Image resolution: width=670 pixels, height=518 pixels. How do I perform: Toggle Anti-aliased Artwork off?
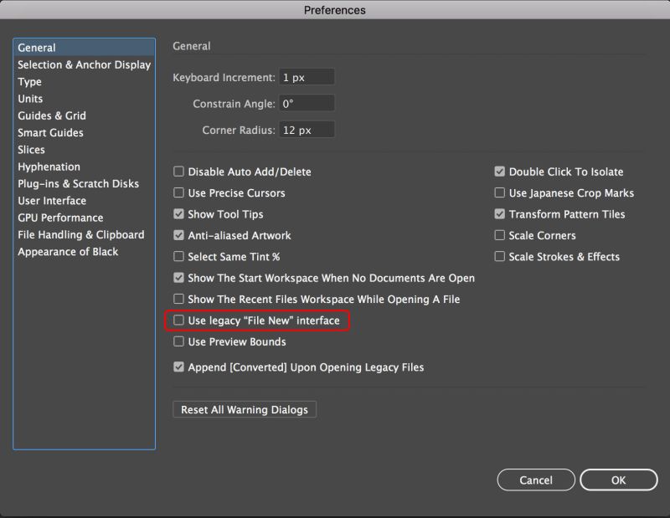coord(178,236)
